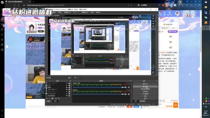Pop out the 混音器 dock panel
This screenshot has width=210, height=118.
pos(131,81)
